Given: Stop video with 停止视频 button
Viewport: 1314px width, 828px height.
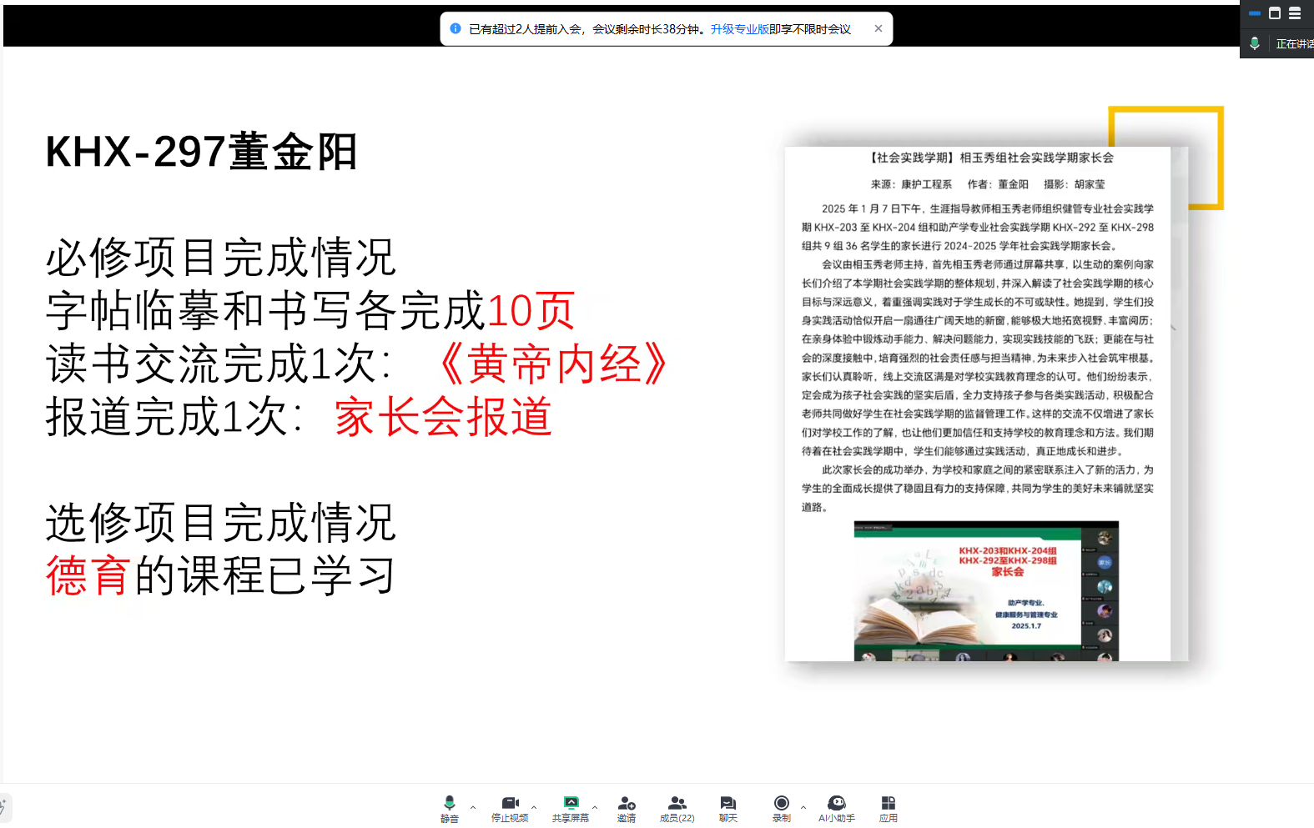Looking at the screenshot, I should tap(510, 807).
